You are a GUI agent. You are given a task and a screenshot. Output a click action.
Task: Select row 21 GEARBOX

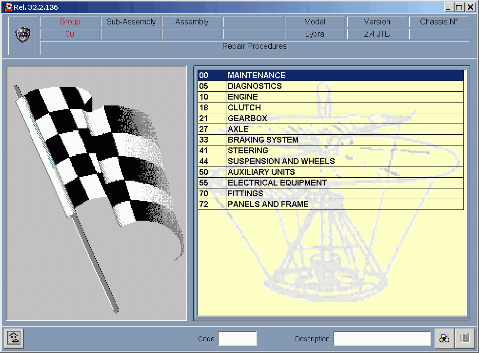pyautogui.click(x=331, y=118)
